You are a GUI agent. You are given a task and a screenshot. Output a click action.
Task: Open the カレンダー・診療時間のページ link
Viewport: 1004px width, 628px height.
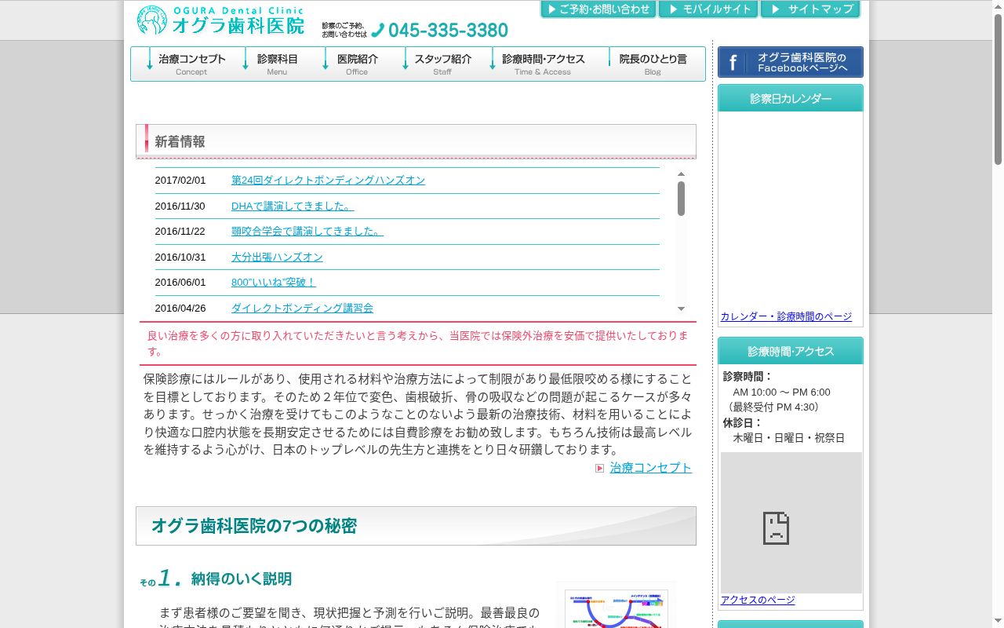[x=786, y=316]
